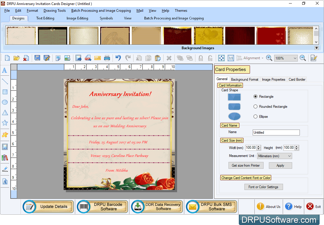Click the About Us button
Screen dimensions: 324x225
268,207
